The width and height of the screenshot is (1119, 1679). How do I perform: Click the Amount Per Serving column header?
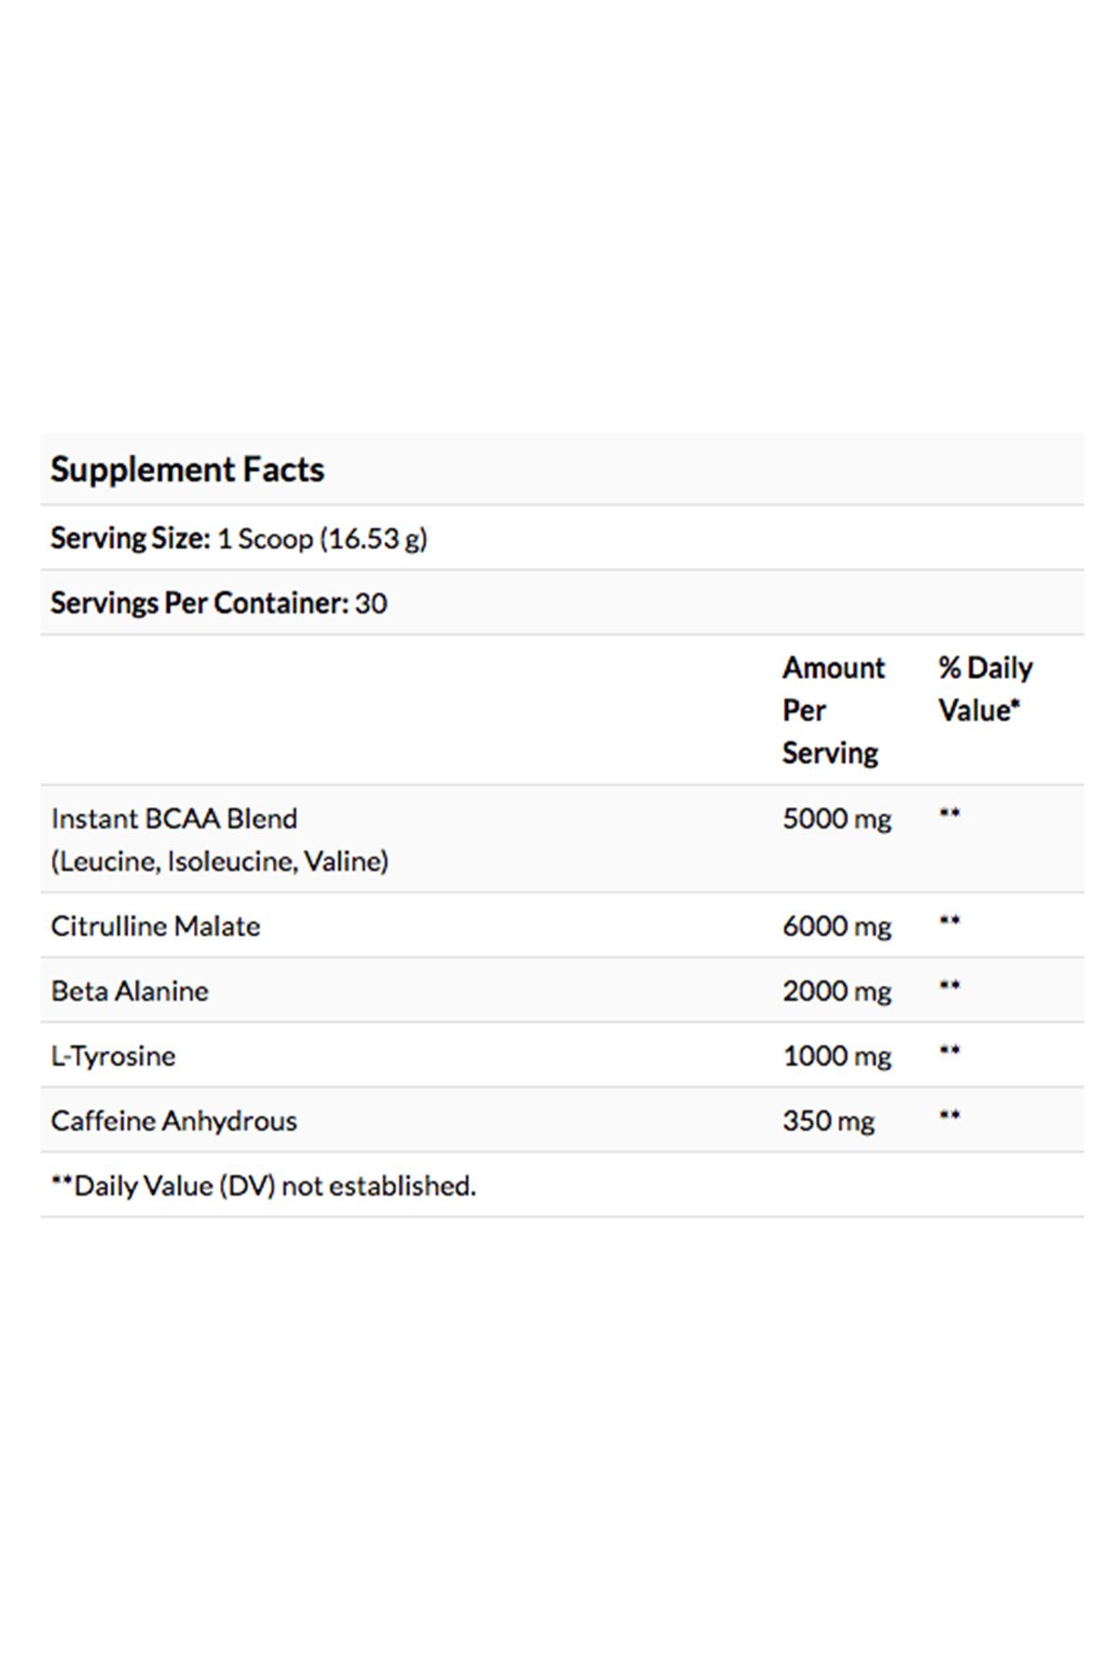click(x=833, y=710)
